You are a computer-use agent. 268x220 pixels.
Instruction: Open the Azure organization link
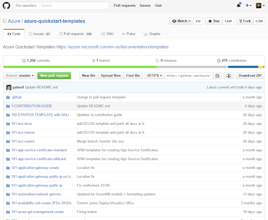click(14, 21)
